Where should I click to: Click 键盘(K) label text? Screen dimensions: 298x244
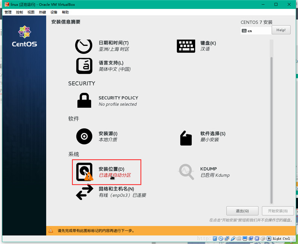pyautogui.click(x=208, y=43)
